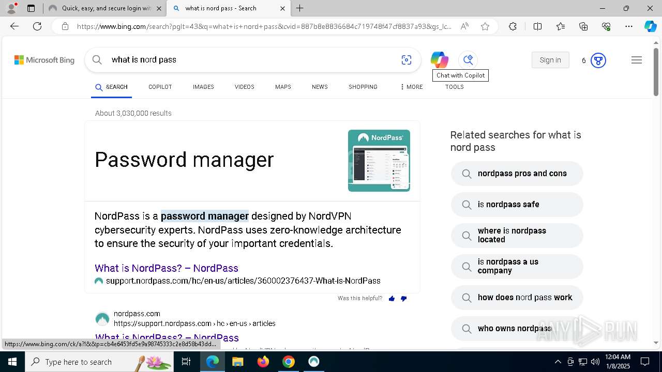Click the Sign in button

pyautogui.click(x=550, y=60)
